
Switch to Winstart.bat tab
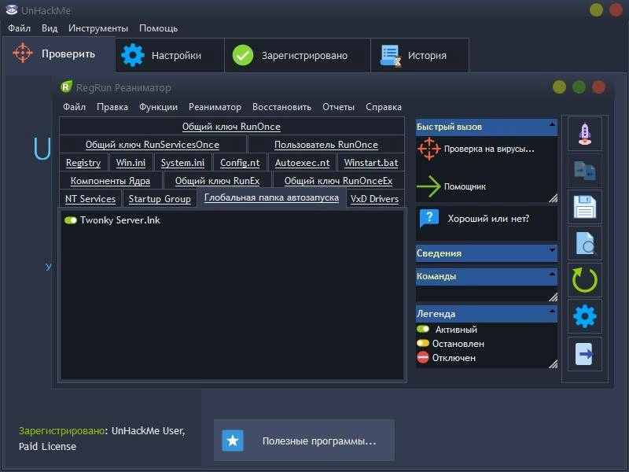371,163
